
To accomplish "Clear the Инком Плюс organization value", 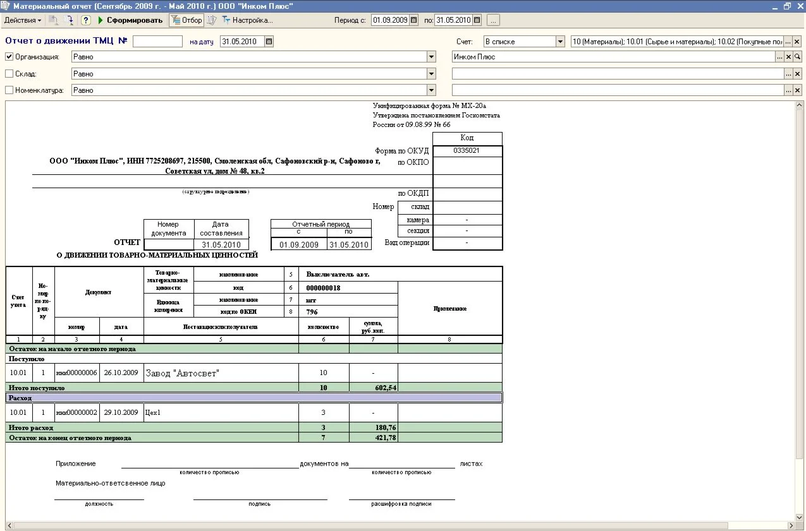I will pyautogui.click(x=788, y=57).
